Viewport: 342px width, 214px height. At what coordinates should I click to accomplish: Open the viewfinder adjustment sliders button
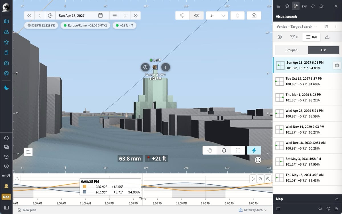[28, 152]
